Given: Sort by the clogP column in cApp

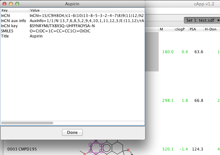Looking at the screenshot, I should point(181,29).
